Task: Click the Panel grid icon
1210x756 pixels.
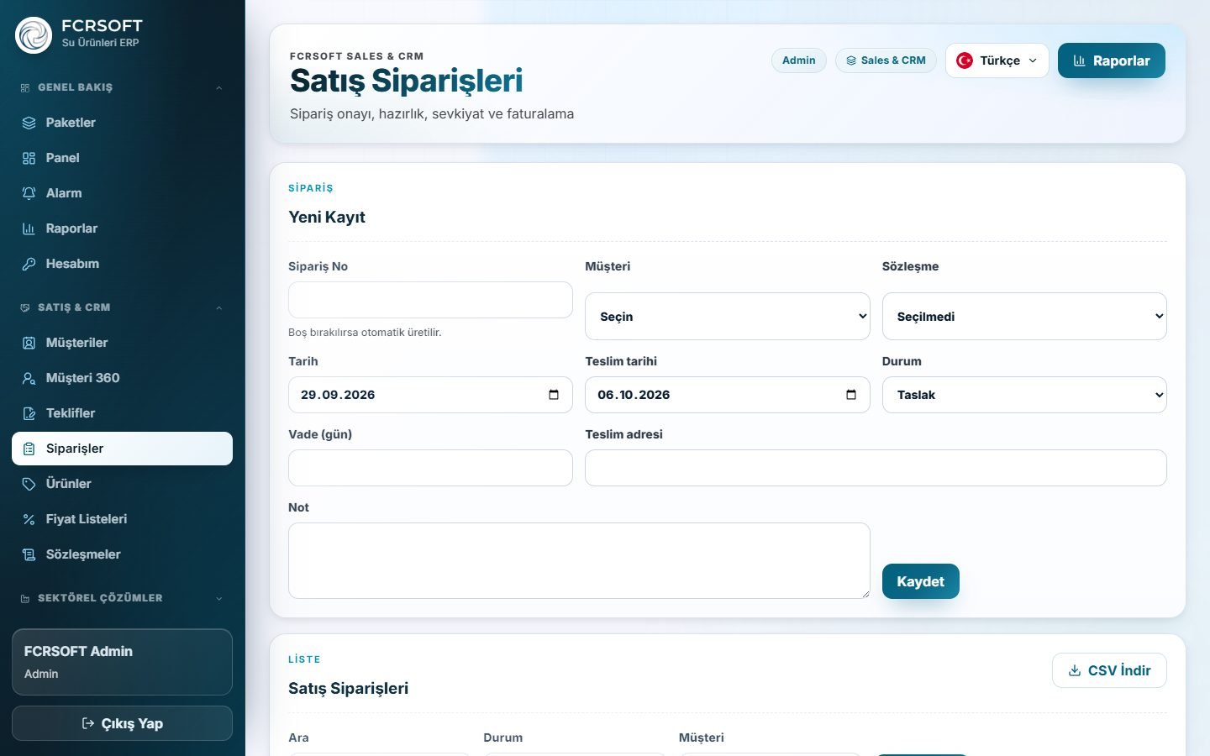Action: [29, 158]
